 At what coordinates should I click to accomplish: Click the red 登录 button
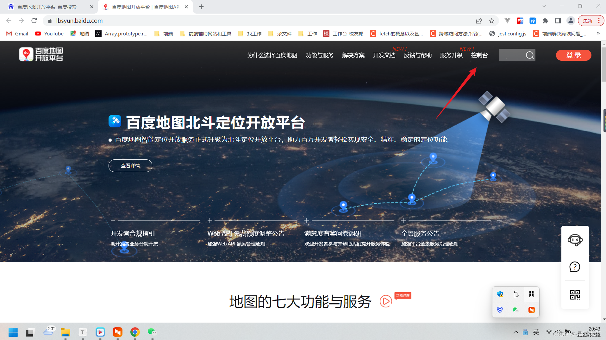click(x=573, y=55)
